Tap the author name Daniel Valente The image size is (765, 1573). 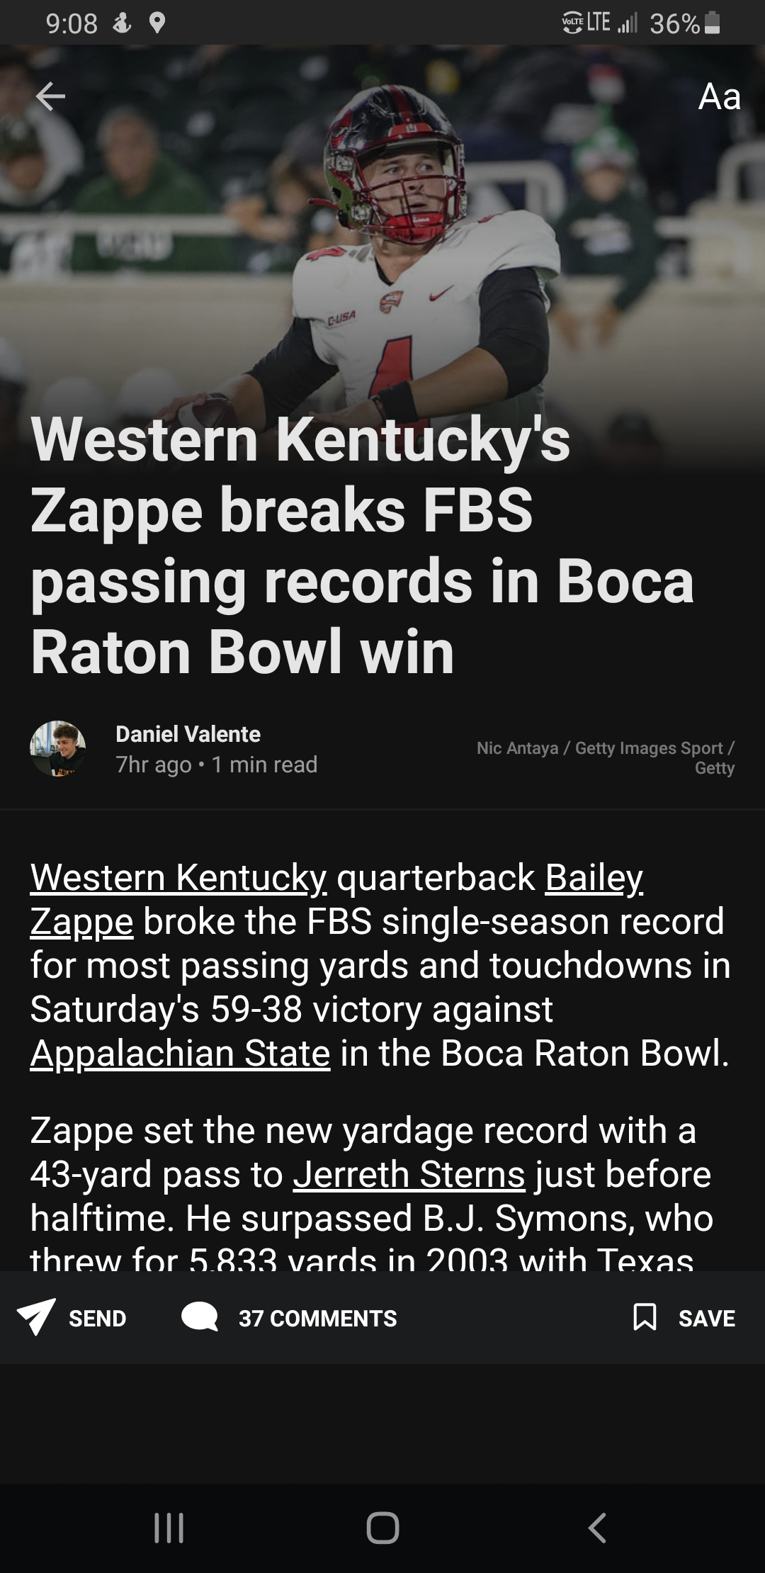point(188,734)
